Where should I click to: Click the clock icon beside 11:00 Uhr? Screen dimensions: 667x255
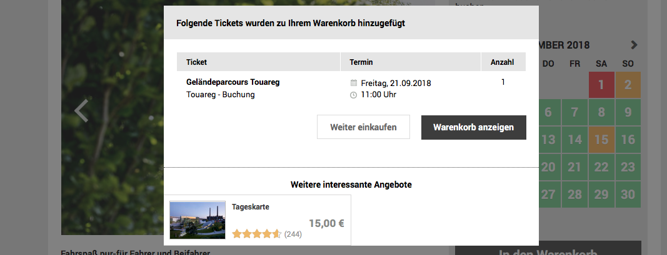[354, 95]
